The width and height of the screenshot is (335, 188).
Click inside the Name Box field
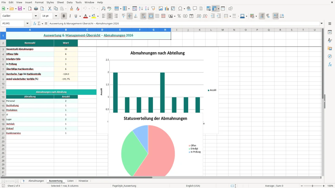[13, 24]
